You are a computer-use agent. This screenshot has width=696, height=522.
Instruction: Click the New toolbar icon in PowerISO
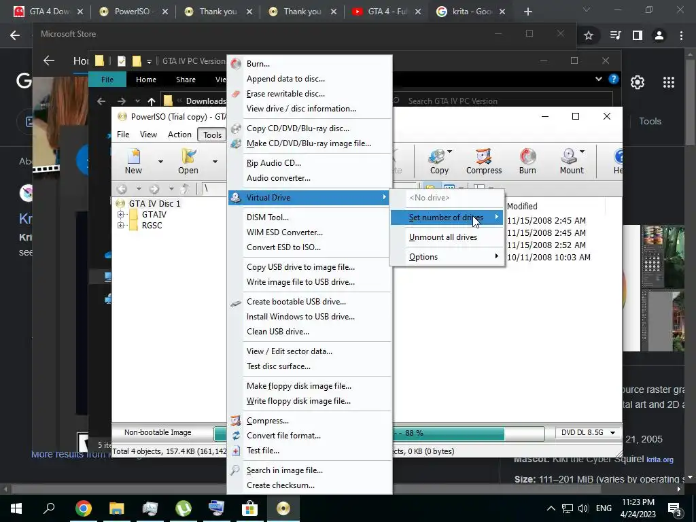[133, 162]
